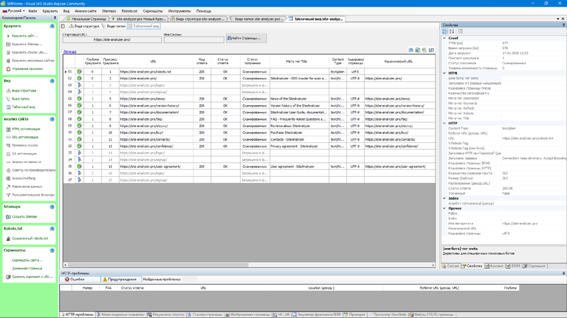The image size is (567, 318).
Task: Click the first export icon above the table
Action: tap(411, 50)
